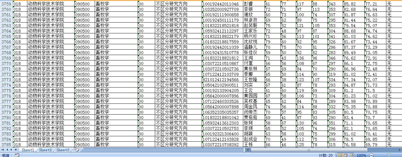402x157 pixels.
Task: Click the name cell 付嵩
Action: (253, 63)
